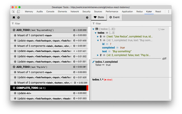Screen dimensions: 182x114
Task: Collapse todo item 1 in state tree
Action: click(x=97, y=40)
